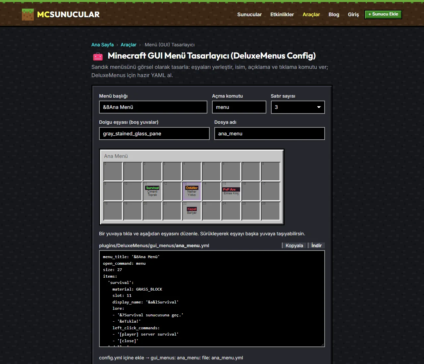Click the MCSunucular grass block logo

(28, 15)
